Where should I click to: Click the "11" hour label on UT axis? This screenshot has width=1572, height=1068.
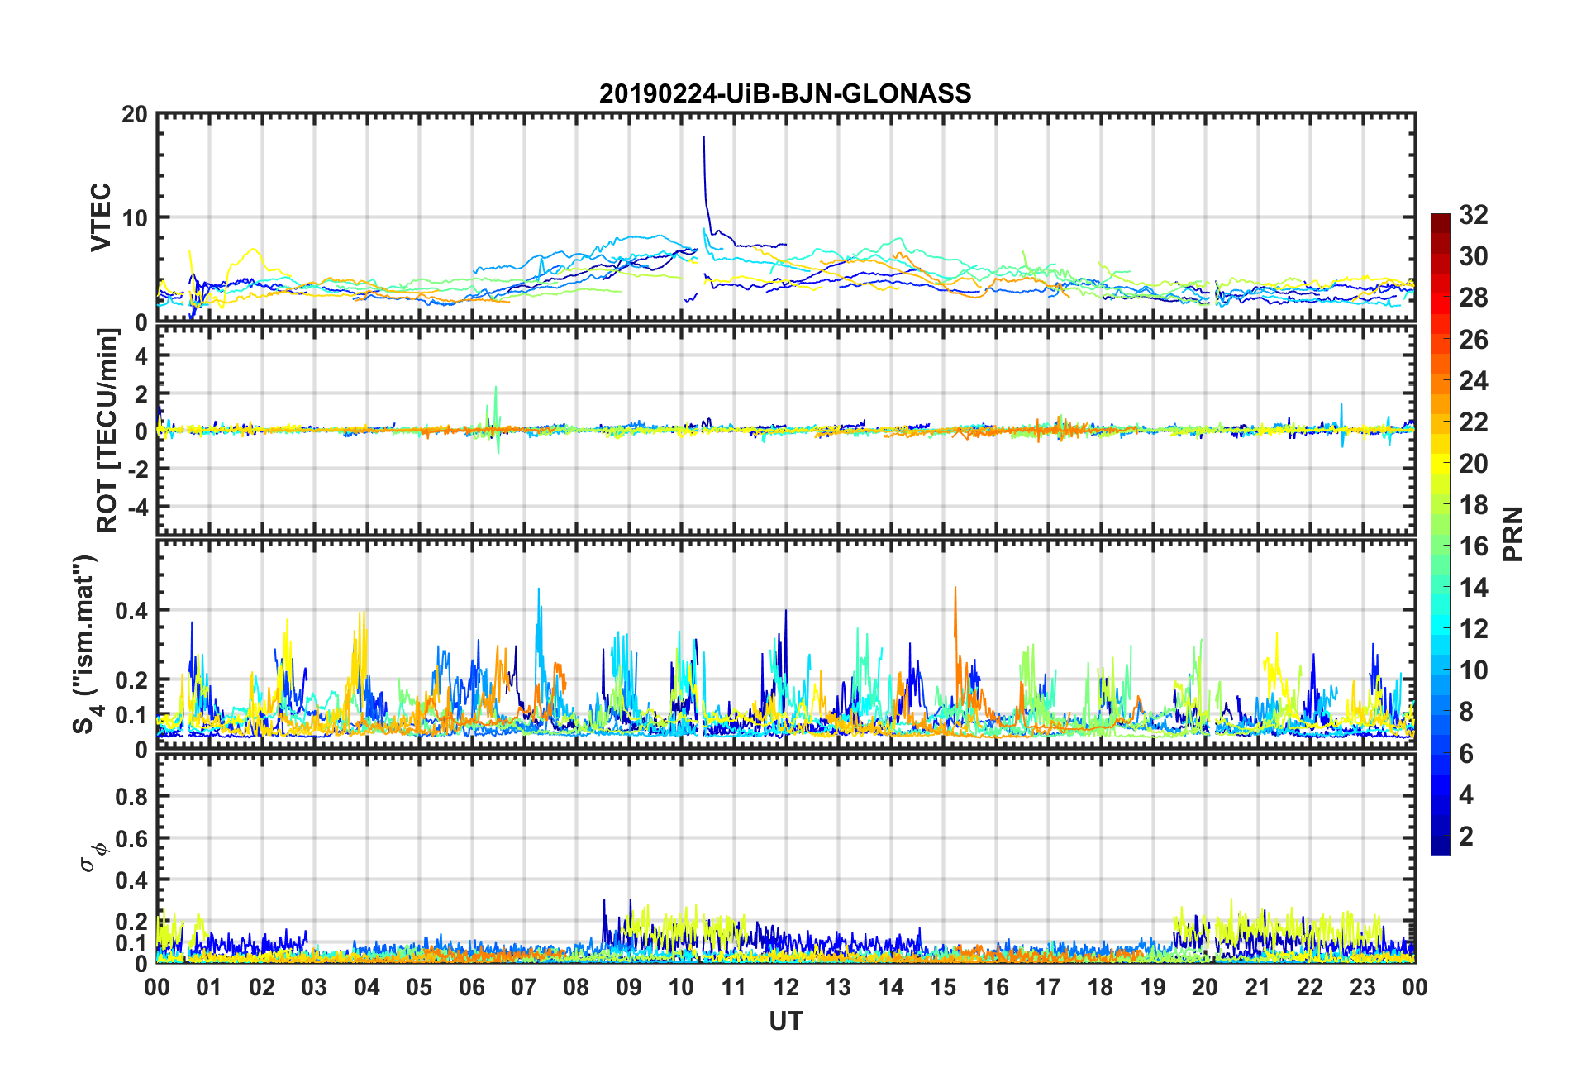pos(734,987)
